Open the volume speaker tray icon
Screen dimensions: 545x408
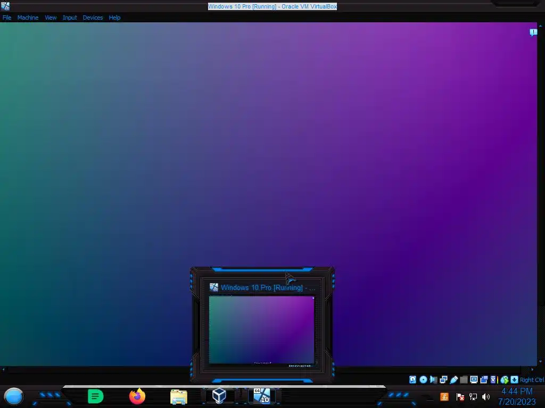tap(486, 396)
